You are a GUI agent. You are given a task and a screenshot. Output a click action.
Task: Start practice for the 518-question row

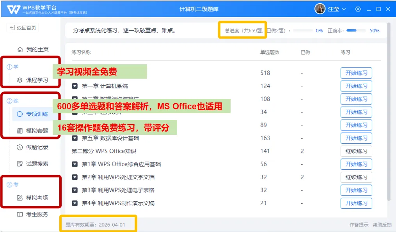coord(356,73)
